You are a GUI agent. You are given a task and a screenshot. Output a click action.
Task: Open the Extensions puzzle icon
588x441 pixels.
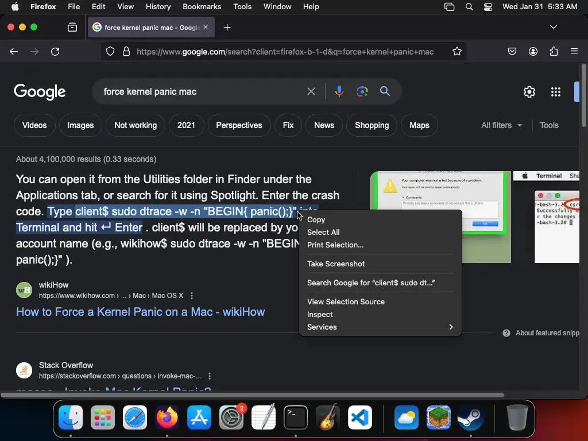point(554,51)
